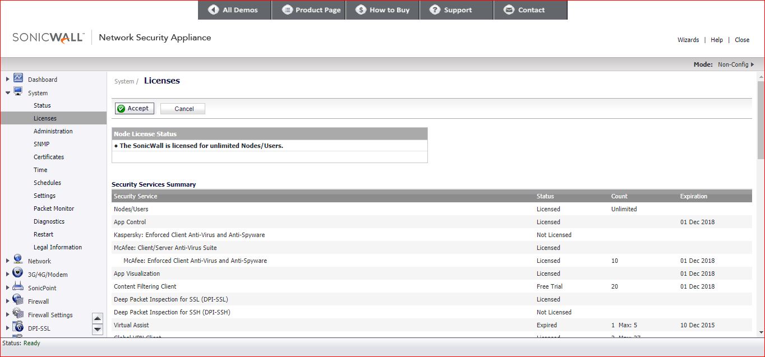Click the System monitor icon in the sidebar

pos(19,92)
